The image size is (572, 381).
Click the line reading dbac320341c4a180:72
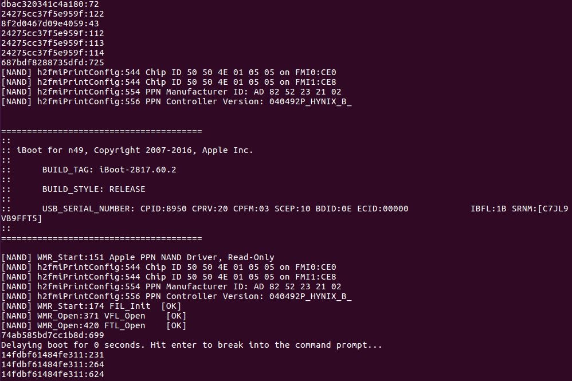coord(50,4)
